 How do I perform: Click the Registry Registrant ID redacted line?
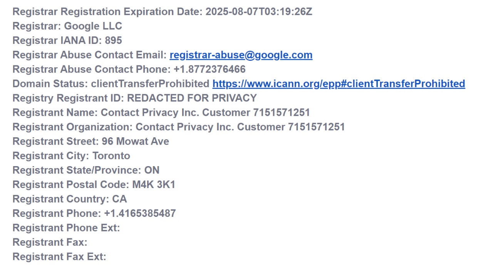click(x=134, y=98)
